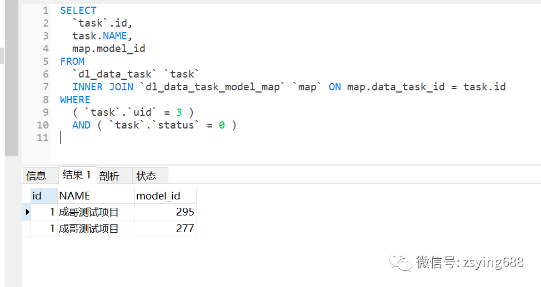
Task: Click the current-row arrow indicator in results
Action: (27, 212)
